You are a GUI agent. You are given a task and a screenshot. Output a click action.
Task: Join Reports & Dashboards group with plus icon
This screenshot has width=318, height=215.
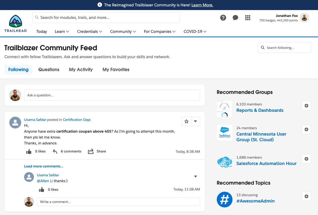(306, 106)
